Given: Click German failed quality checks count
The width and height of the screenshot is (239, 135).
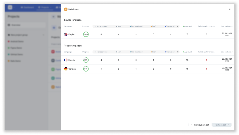Looking at the screenshot, I should [206, 69].
